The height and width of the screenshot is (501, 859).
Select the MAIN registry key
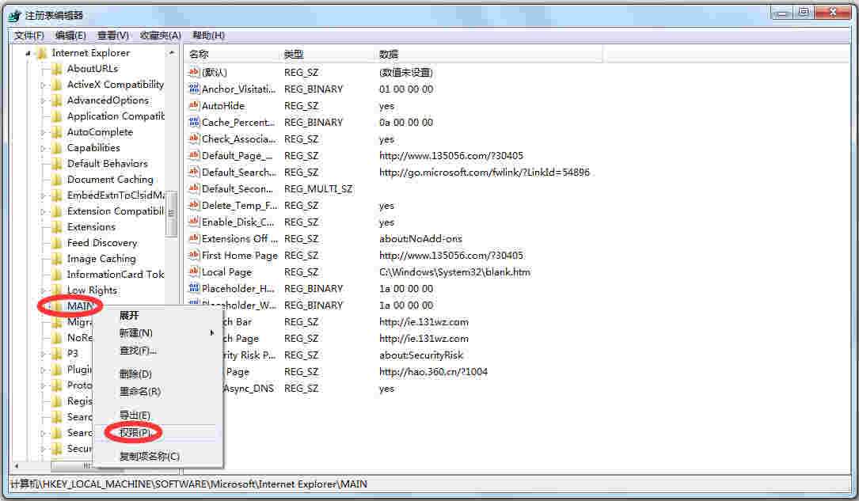(81, 306)
